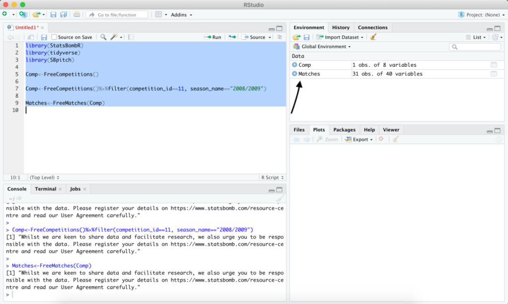Viewport: 508px width, 304px height.
Task: Open the Packages tab
Action: coord(344,130)
